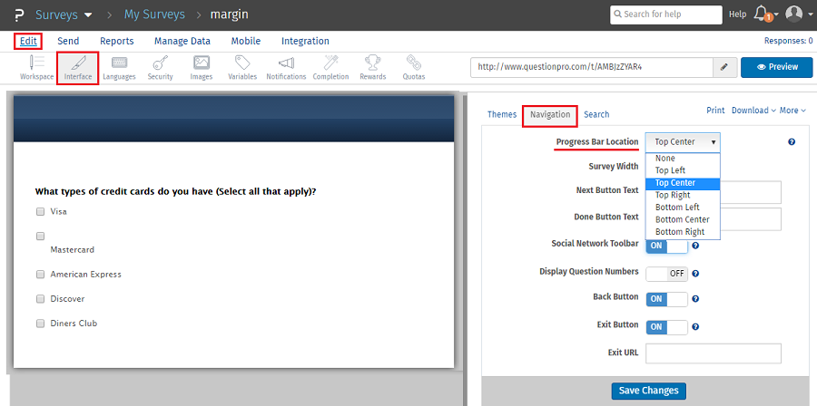Open the Quotas chain icon
The image size is (817, 406).
coord(414,68)
